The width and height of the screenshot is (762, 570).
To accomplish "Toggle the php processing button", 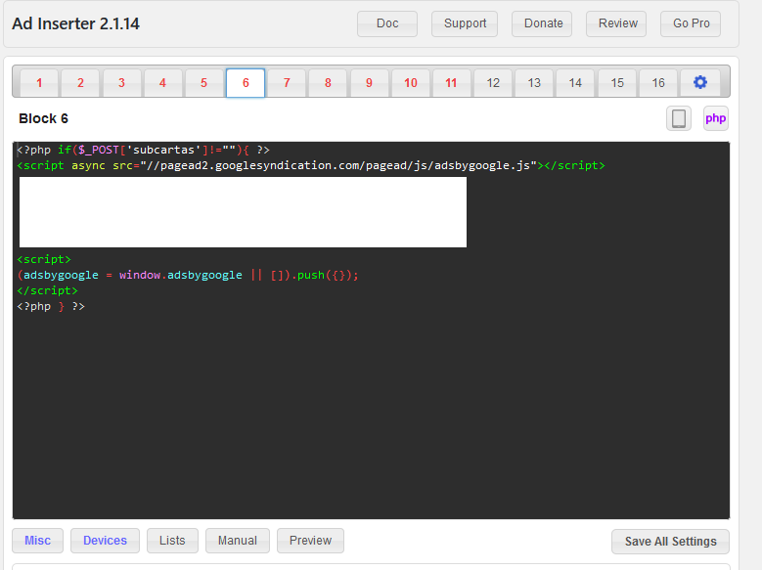I will (x=715, y=118).
